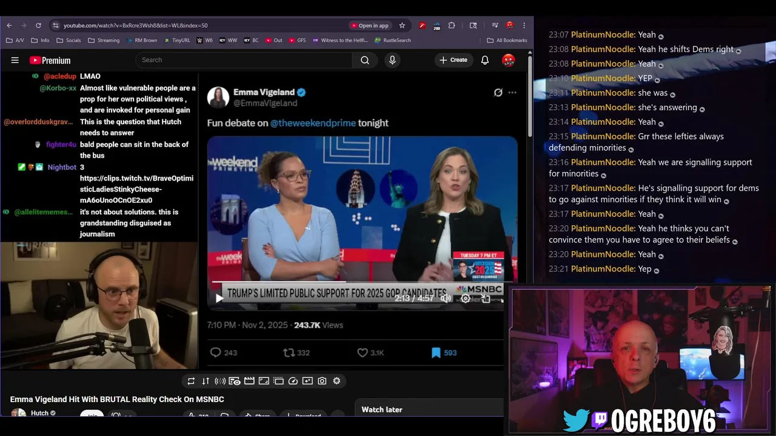
Task: Open the YouTube account avatar menu
Action: click(x=509, y=60)
